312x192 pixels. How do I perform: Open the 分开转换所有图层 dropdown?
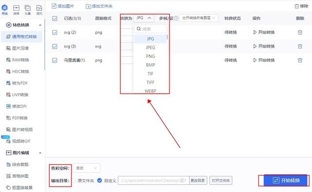(198, 18)
